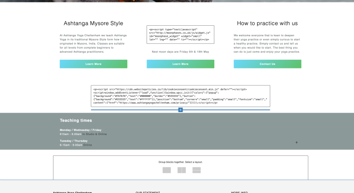Click Learn More under moon days
The width and height of the screenshot is (354, 193).
[x=180, y=64]
